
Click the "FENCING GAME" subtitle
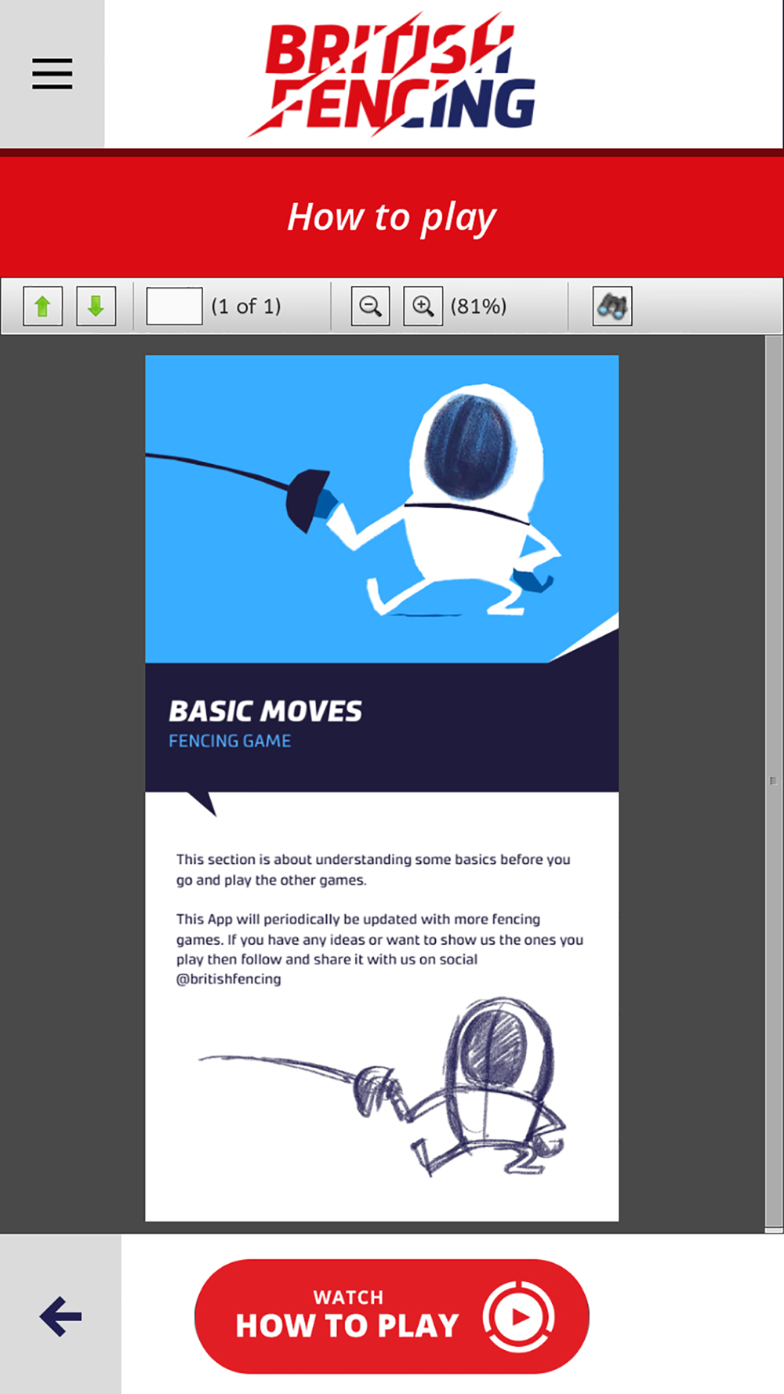[x=230, y=741]
